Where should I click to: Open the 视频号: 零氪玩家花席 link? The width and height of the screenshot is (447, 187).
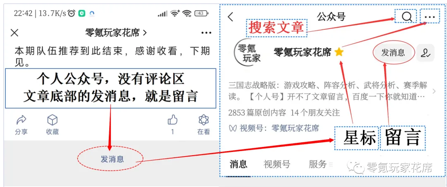(x=274, y=128)
